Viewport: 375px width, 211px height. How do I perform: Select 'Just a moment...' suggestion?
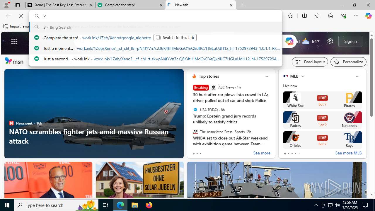pos(156,48)
